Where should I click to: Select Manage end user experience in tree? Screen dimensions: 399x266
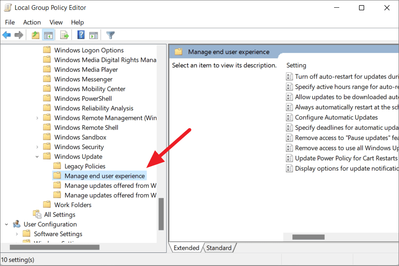104,176
